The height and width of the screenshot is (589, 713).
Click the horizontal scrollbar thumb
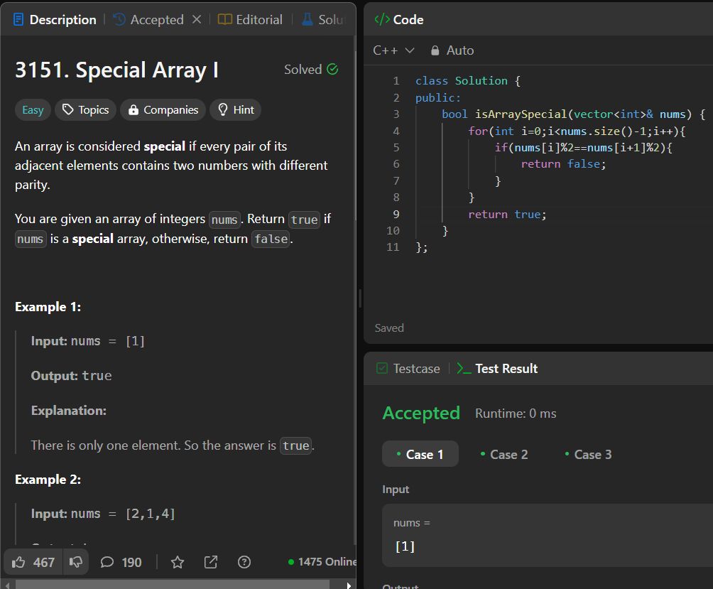(173, 585)
